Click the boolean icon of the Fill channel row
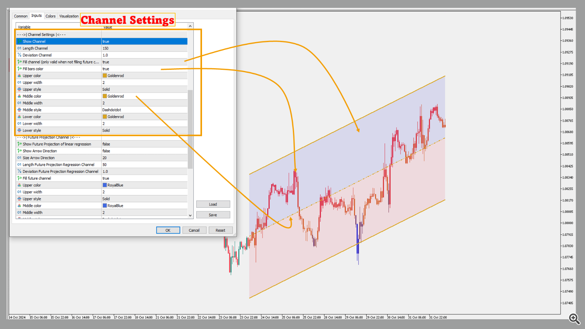The image size is (585, 329). point(19,62)
